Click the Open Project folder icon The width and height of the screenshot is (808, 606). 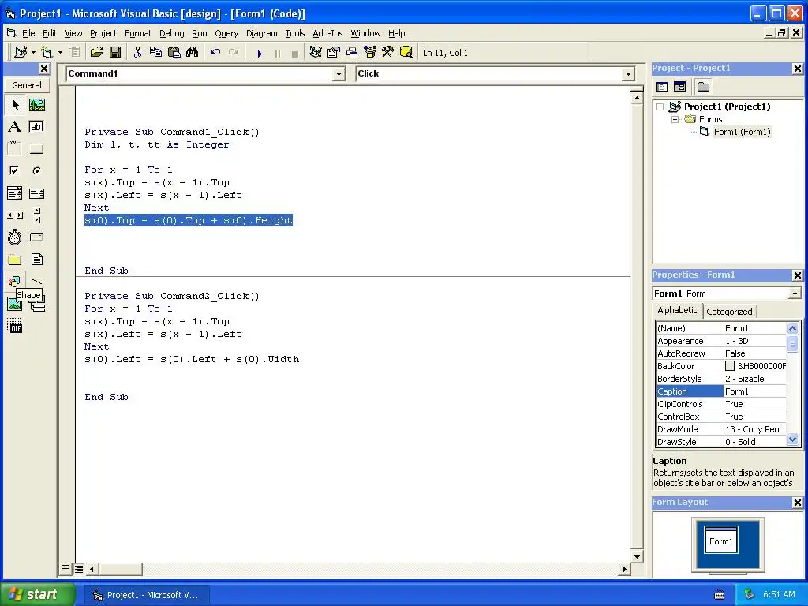click(97, 52)
